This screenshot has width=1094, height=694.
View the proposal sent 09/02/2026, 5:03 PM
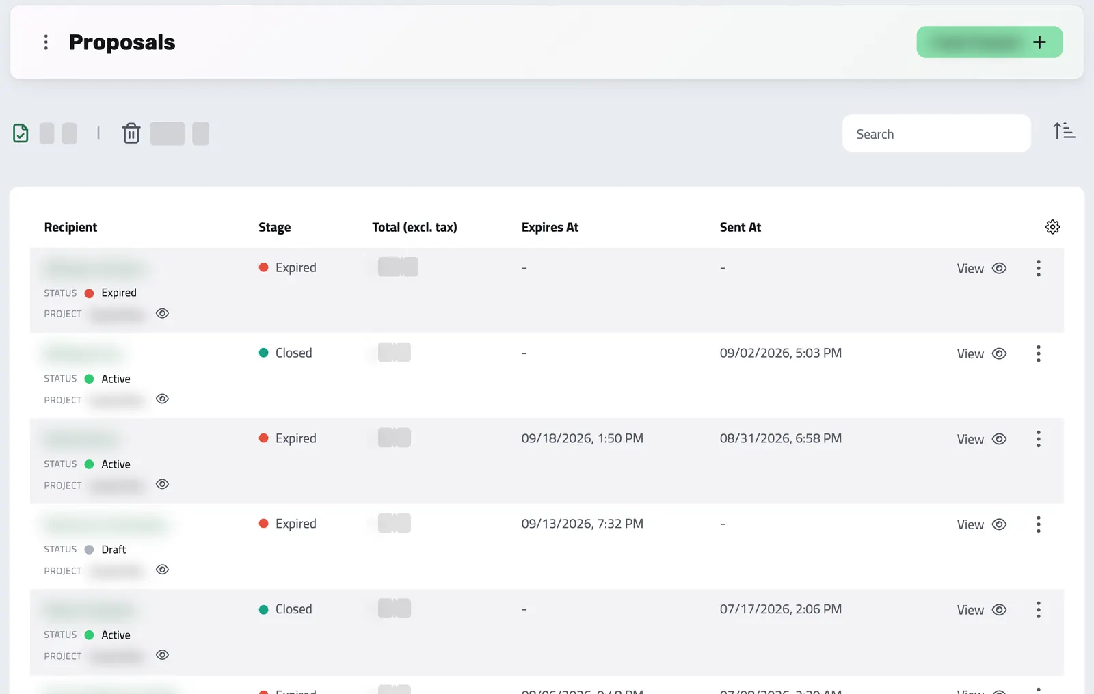pyautogui.click(x=982, y=354)
